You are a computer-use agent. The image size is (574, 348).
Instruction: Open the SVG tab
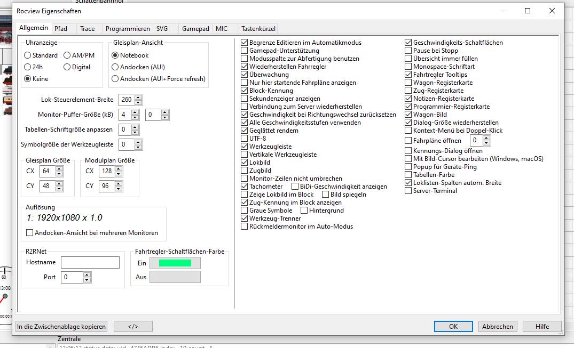coord(162,29)
